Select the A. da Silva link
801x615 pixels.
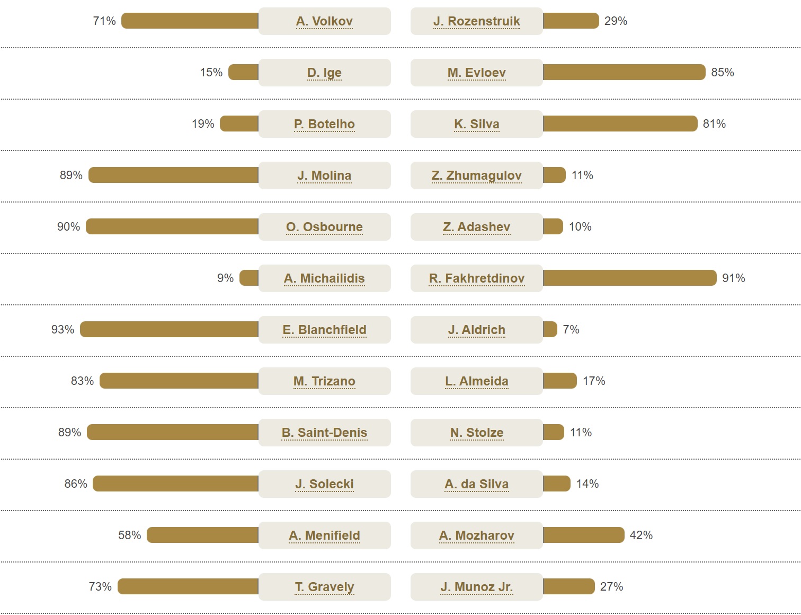click(476, 484)
